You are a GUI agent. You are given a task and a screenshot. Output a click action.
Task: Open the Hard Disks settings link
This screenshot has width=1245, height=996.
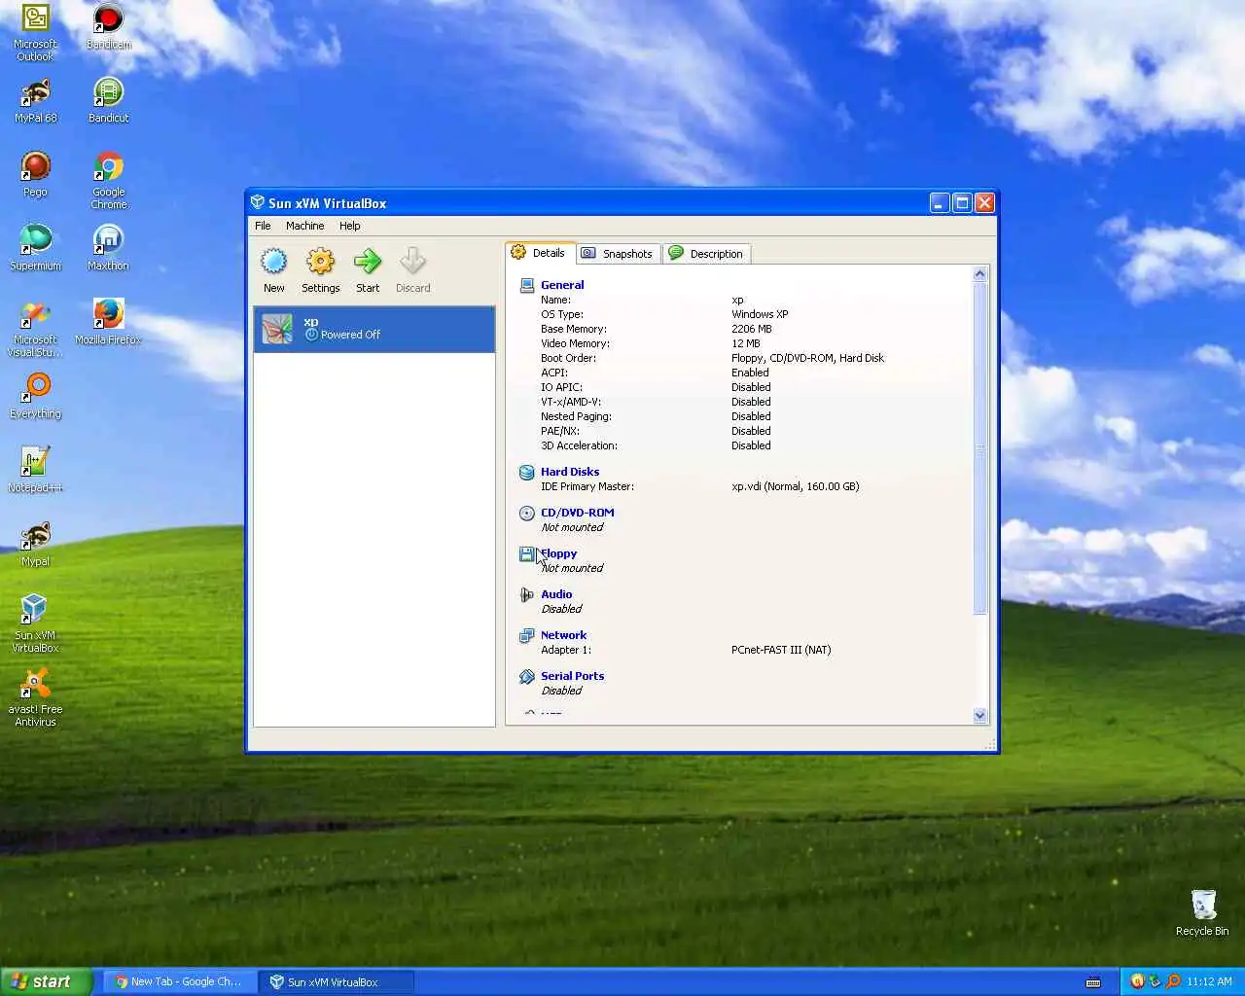[570, 472]
